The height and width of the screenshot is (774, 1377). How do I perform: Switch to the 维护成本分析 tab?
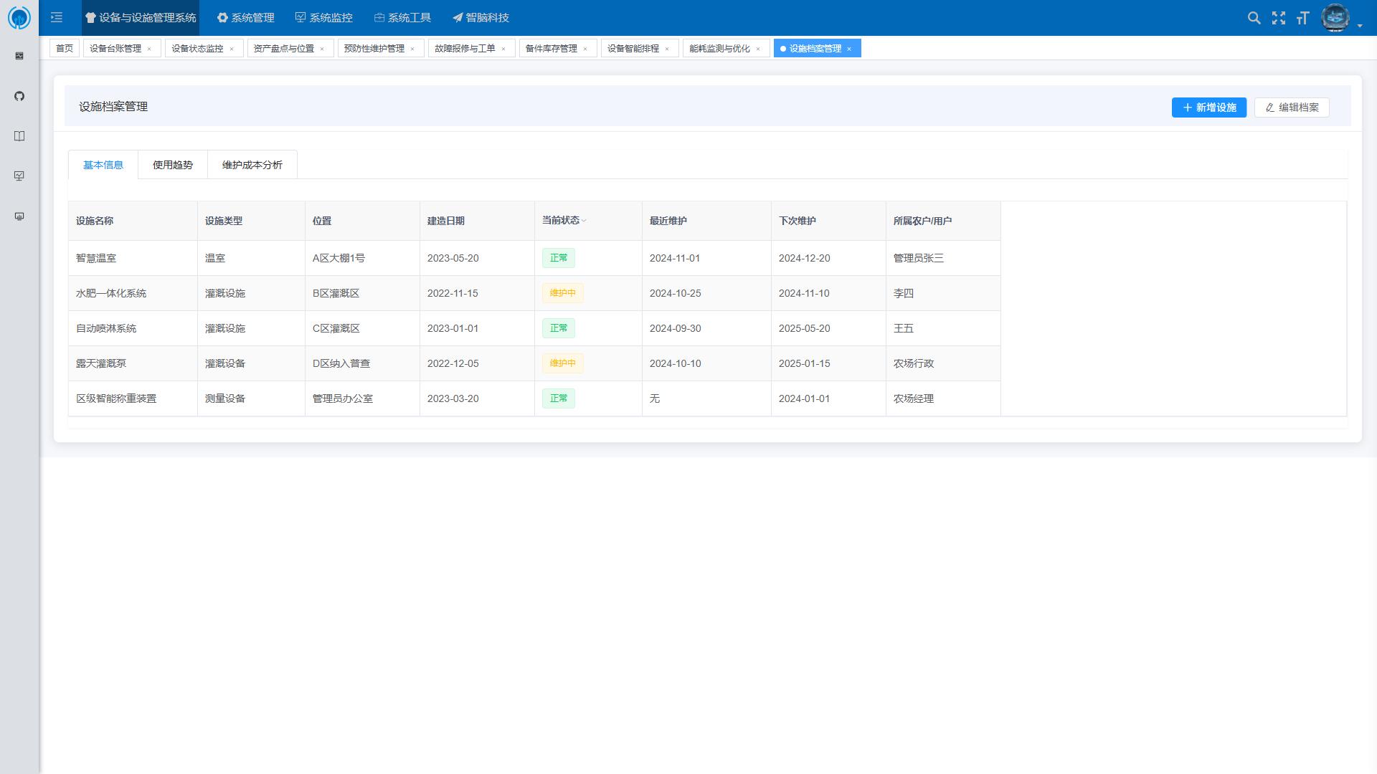tap(252, 165)
